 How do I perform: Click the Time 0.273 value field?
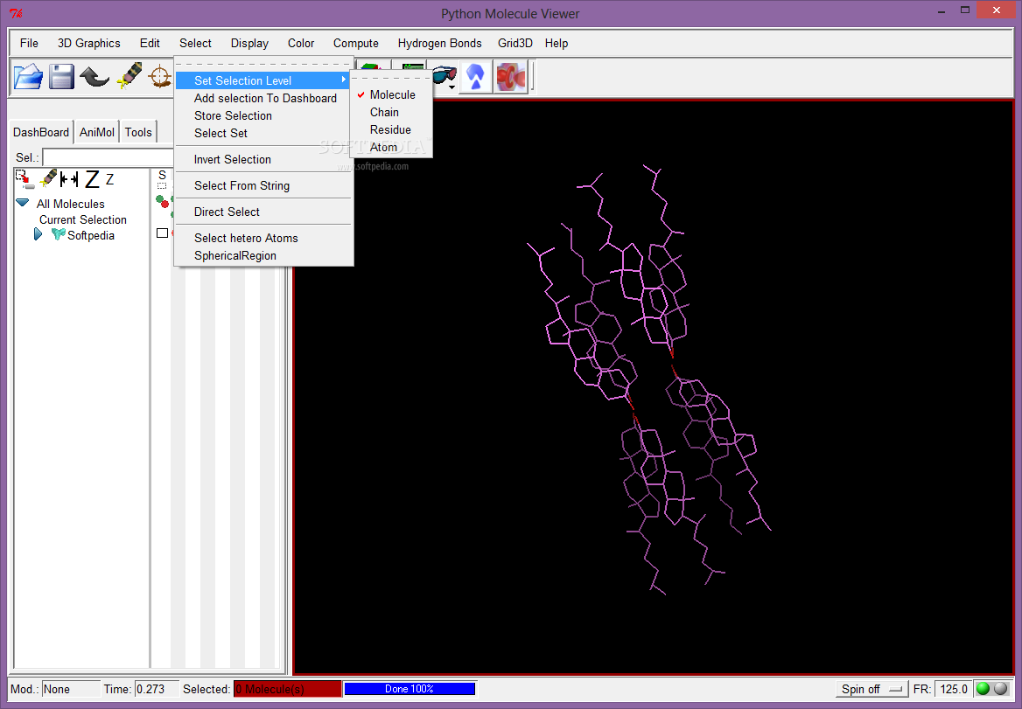[x=157, y=689]
